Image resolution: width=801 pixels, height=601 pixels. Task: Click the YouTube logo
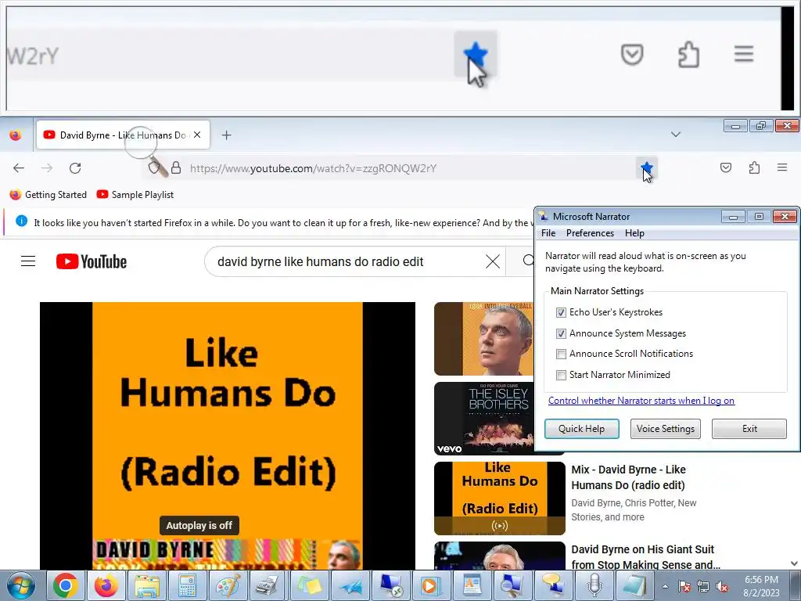click(x=92, y=261)
